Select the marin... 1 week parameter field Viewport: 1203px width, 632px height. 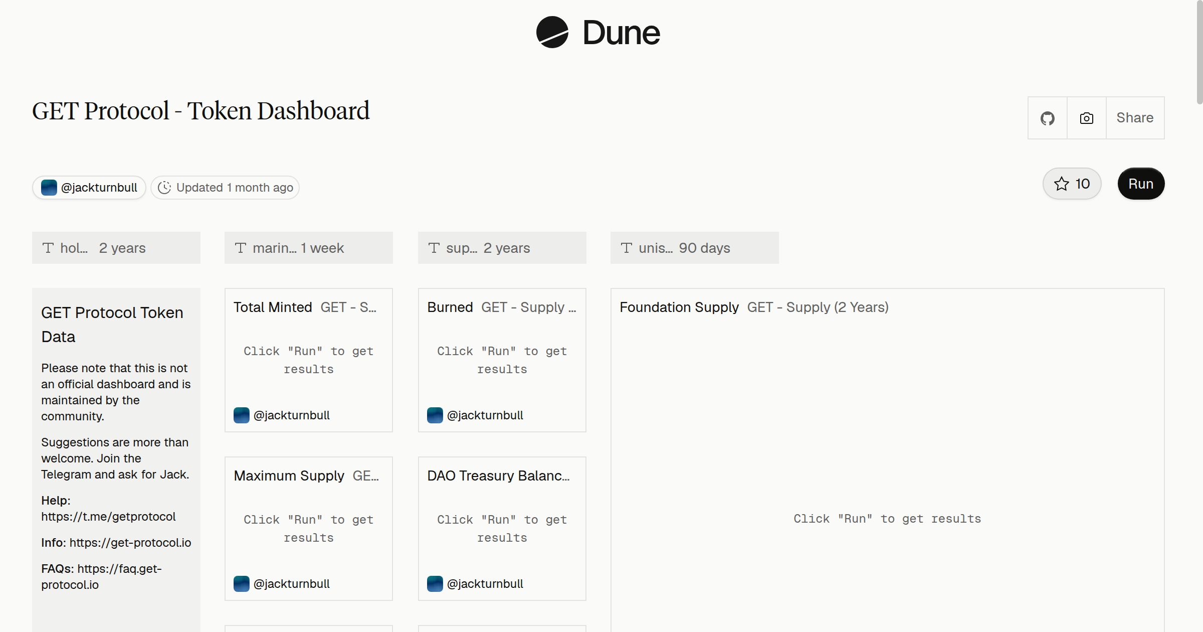(309, 248)
